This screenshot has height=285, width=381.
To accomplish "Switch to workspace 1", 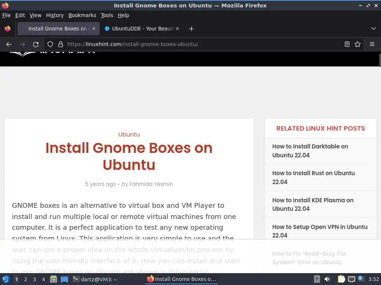I will click(x=16, y=279).
